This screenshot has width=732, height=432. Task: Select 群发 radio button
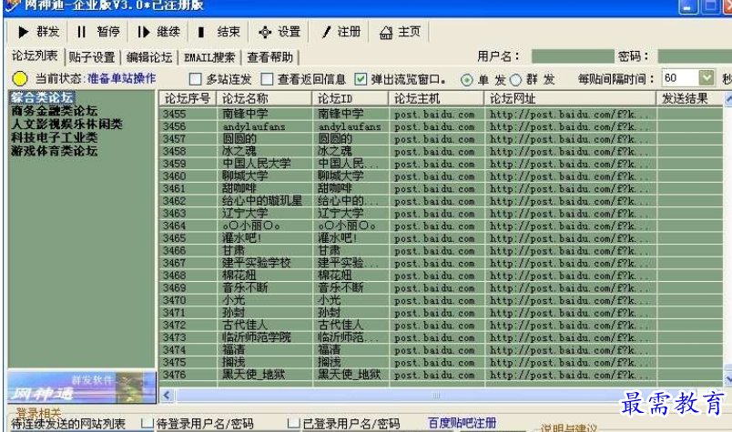pos(515,80)
